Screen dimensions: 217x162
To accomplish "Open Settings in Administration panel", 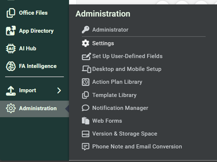I will pos(103,43).
